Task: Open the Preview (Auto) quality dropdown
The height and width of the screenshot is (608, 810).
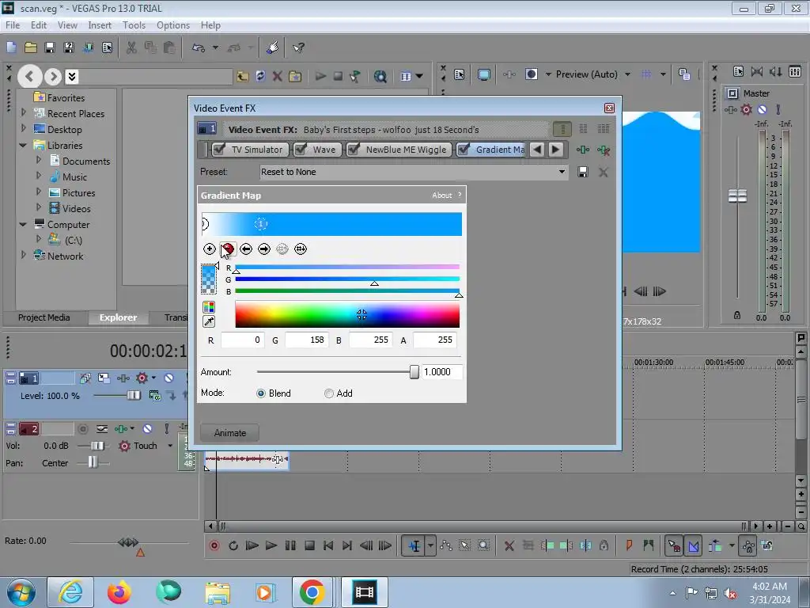Action: (x=627, y=74)
